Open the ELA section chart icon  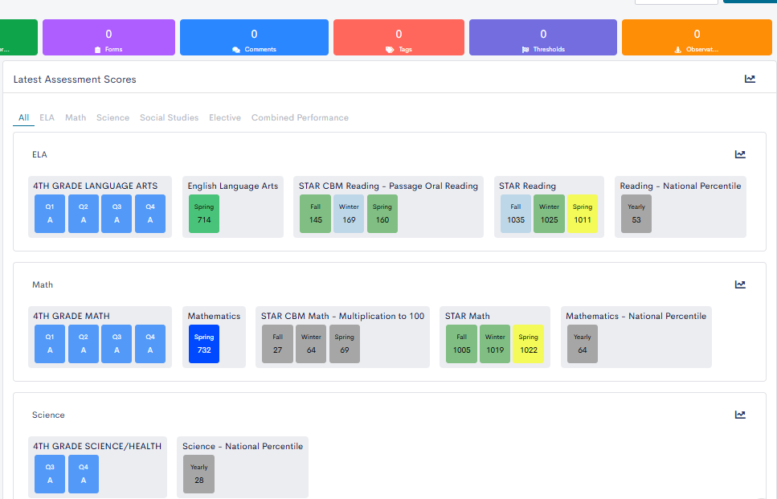[x=740, y=154]
